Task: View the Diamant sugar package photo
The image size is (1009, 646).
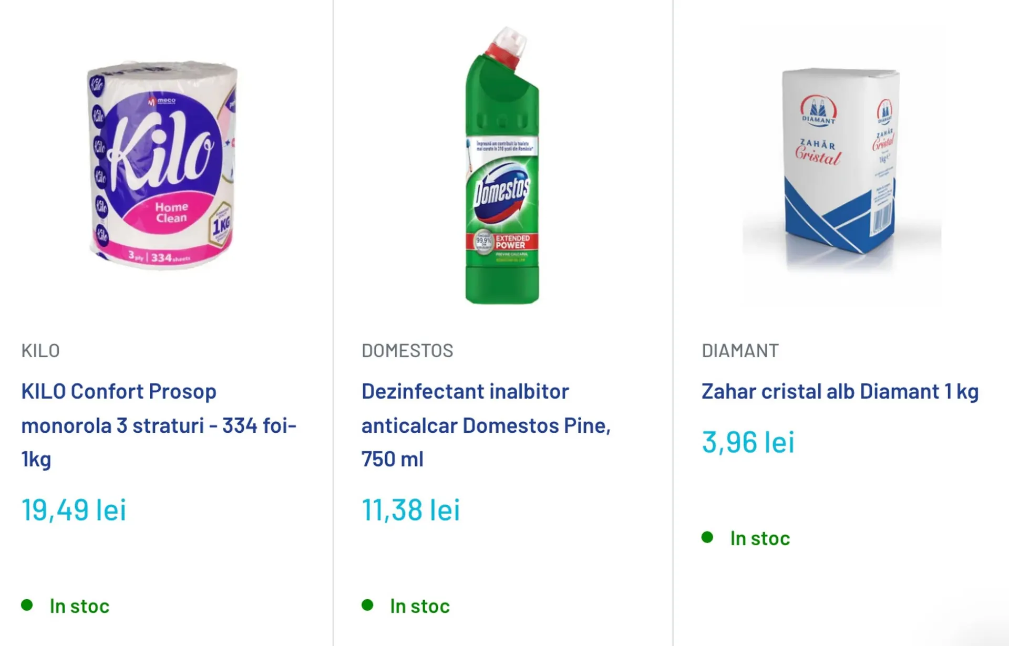Action: click(841, 163)
